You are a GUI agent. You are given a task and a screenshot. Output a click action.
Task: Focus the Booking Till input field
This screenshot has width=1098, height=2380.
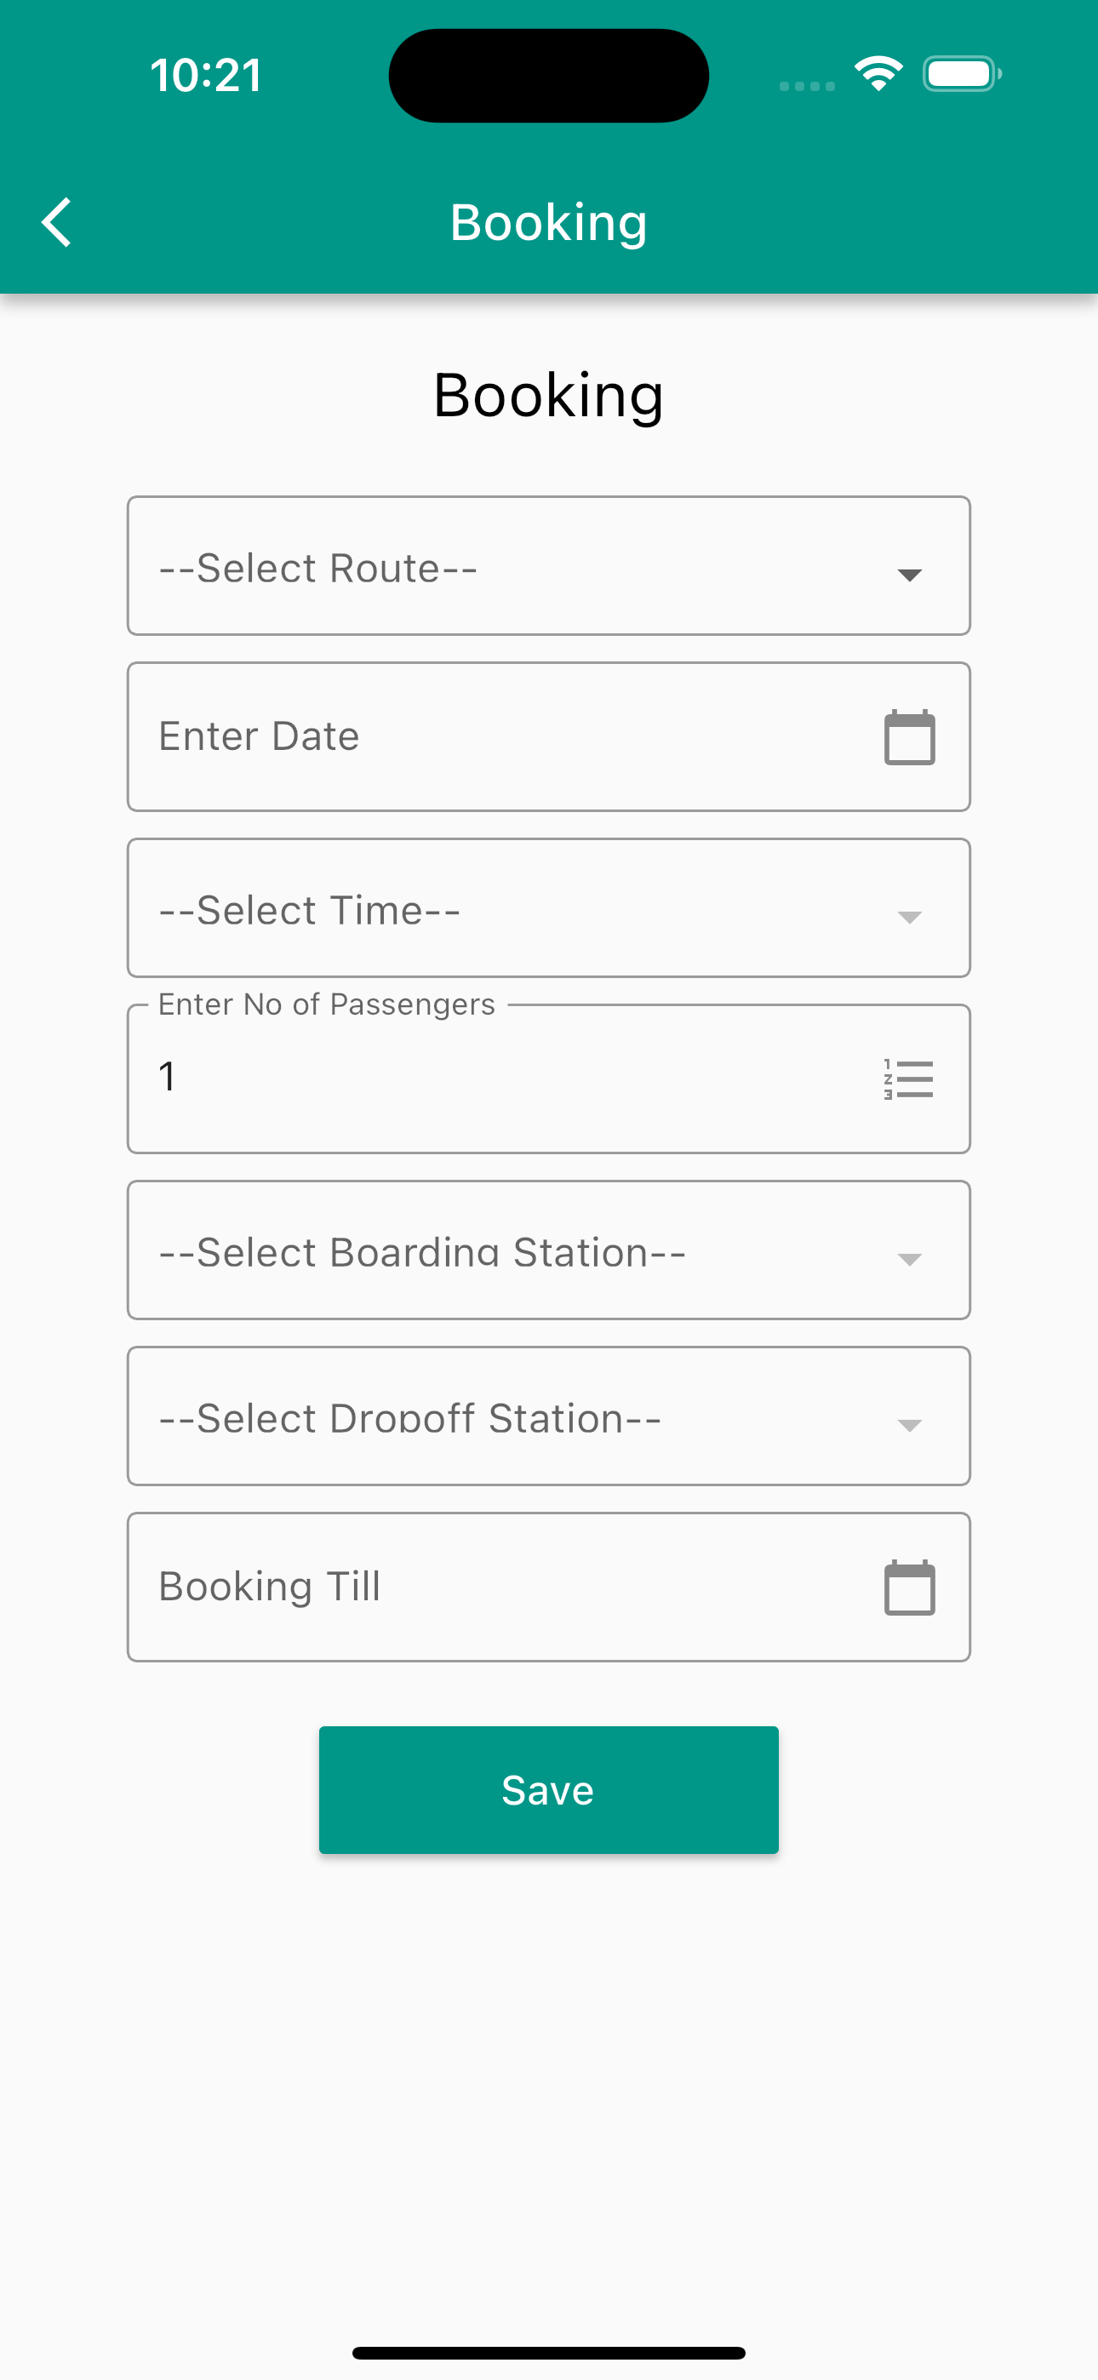pos(549,1587)
